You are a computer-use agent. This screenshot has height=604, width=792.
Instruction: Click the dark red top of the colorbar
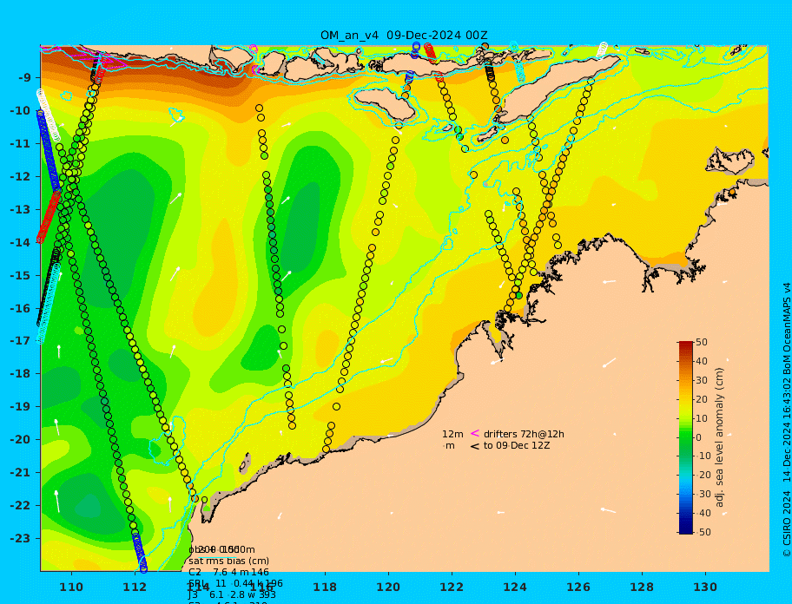click(686, 345)
